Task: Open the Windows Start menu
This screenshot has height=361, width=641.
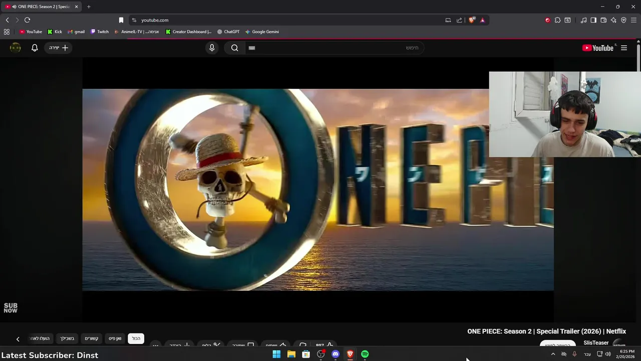Action: point(276,354)
